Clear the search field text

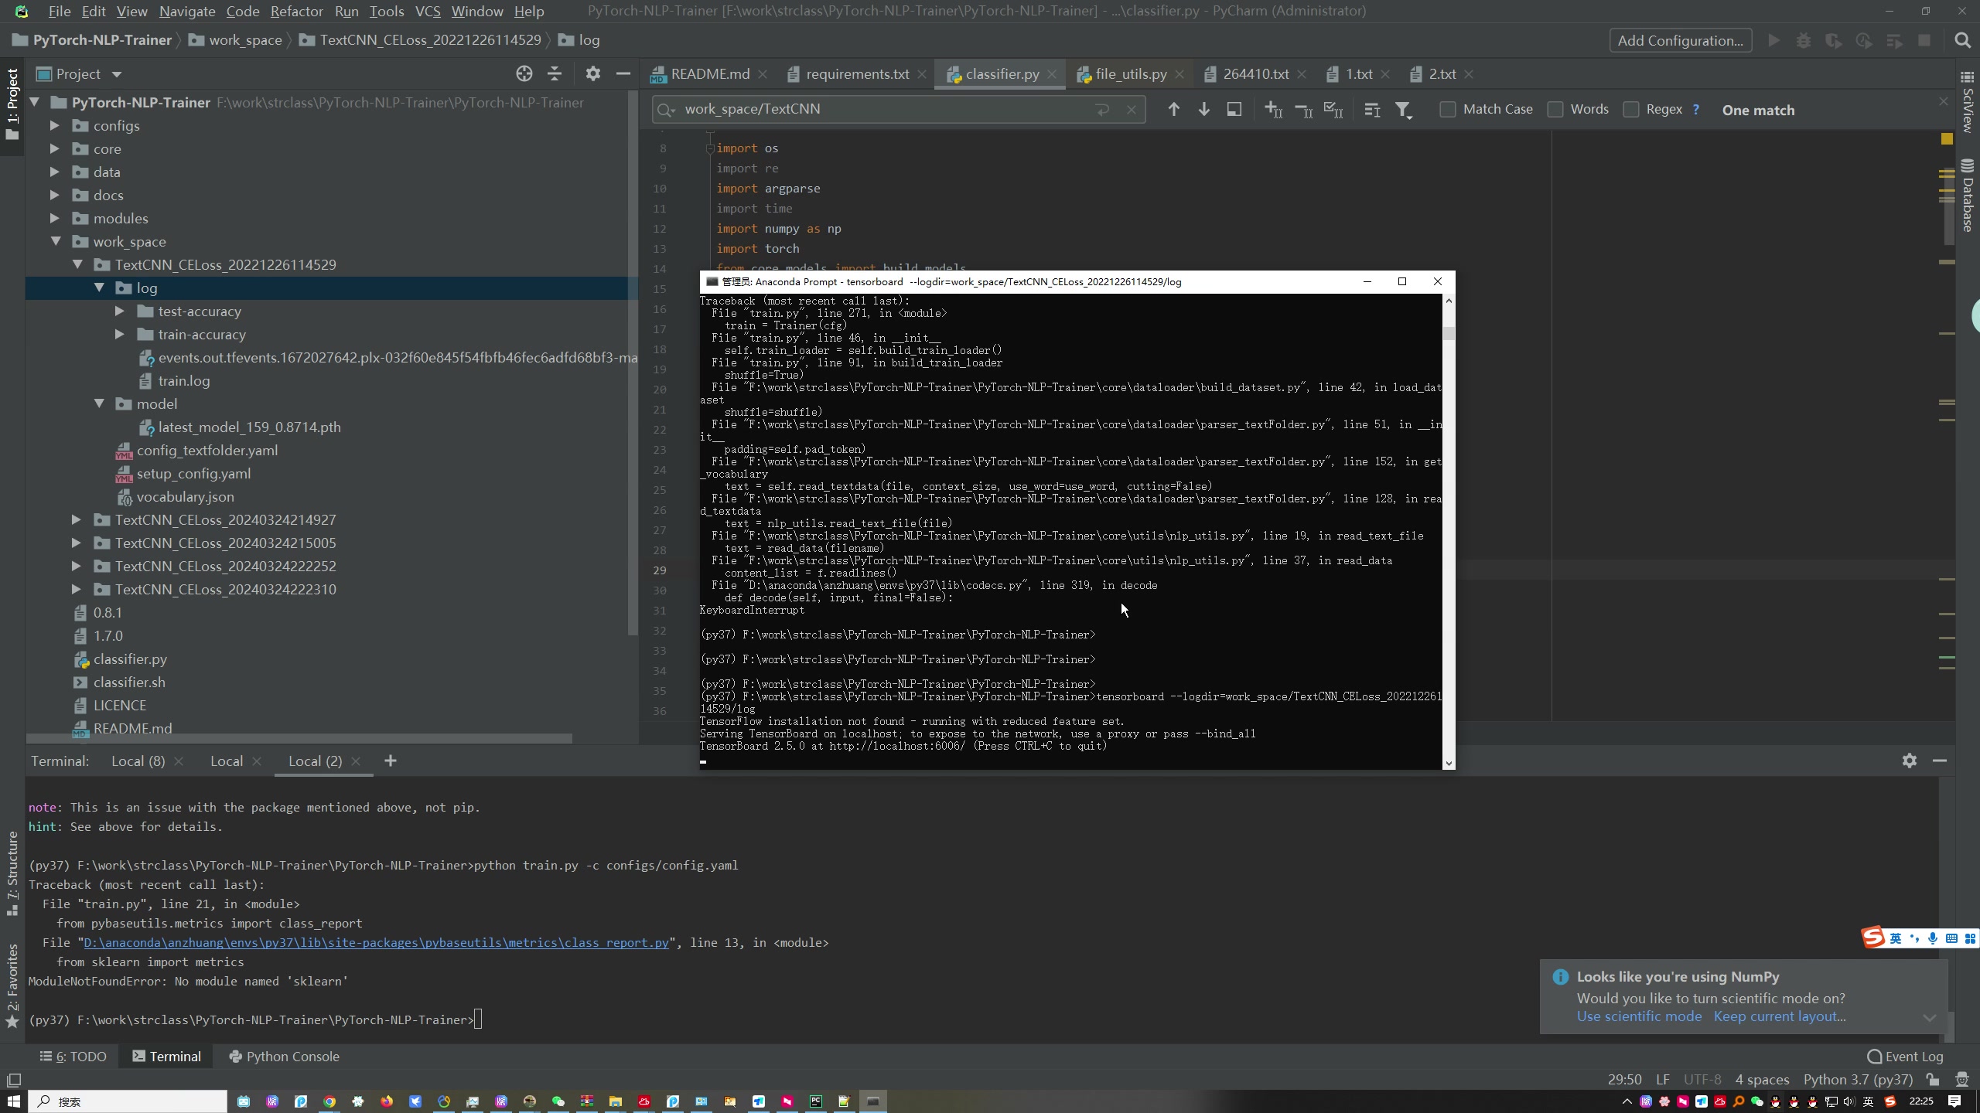[1132, 110]
